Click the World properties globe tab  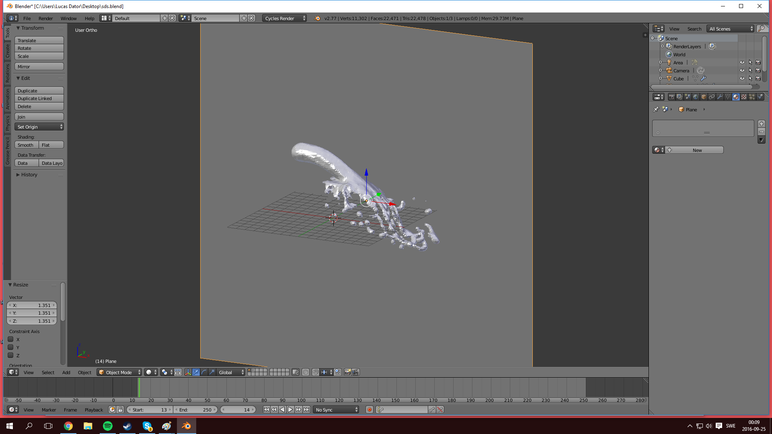point(696,97)
